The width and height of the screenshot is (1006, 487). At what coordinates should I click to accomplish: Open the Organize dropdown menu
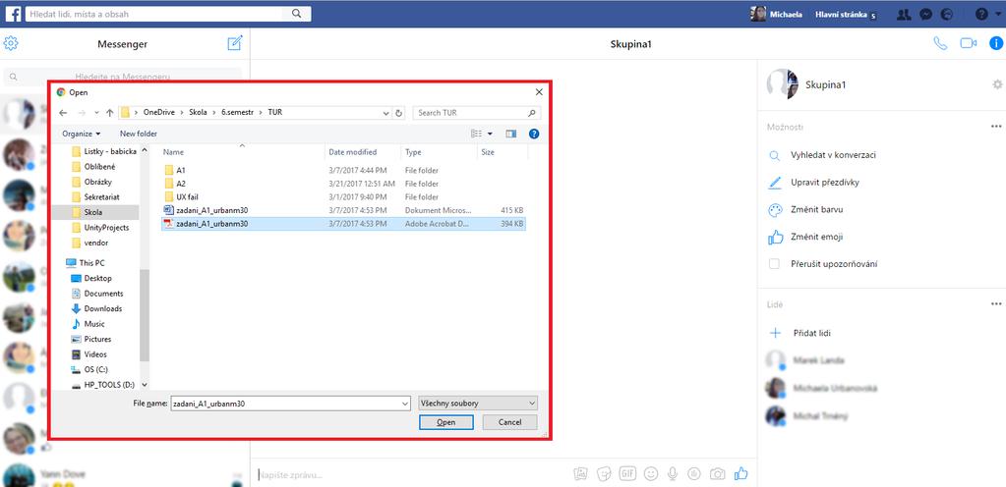[x=81, y=134]
